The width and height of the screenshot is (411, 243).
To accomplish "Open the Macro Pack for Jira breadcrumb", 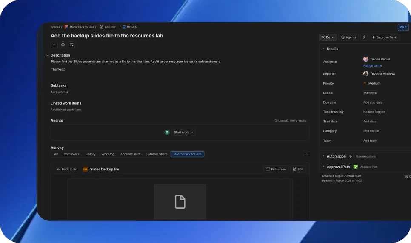I will point(82,27).
